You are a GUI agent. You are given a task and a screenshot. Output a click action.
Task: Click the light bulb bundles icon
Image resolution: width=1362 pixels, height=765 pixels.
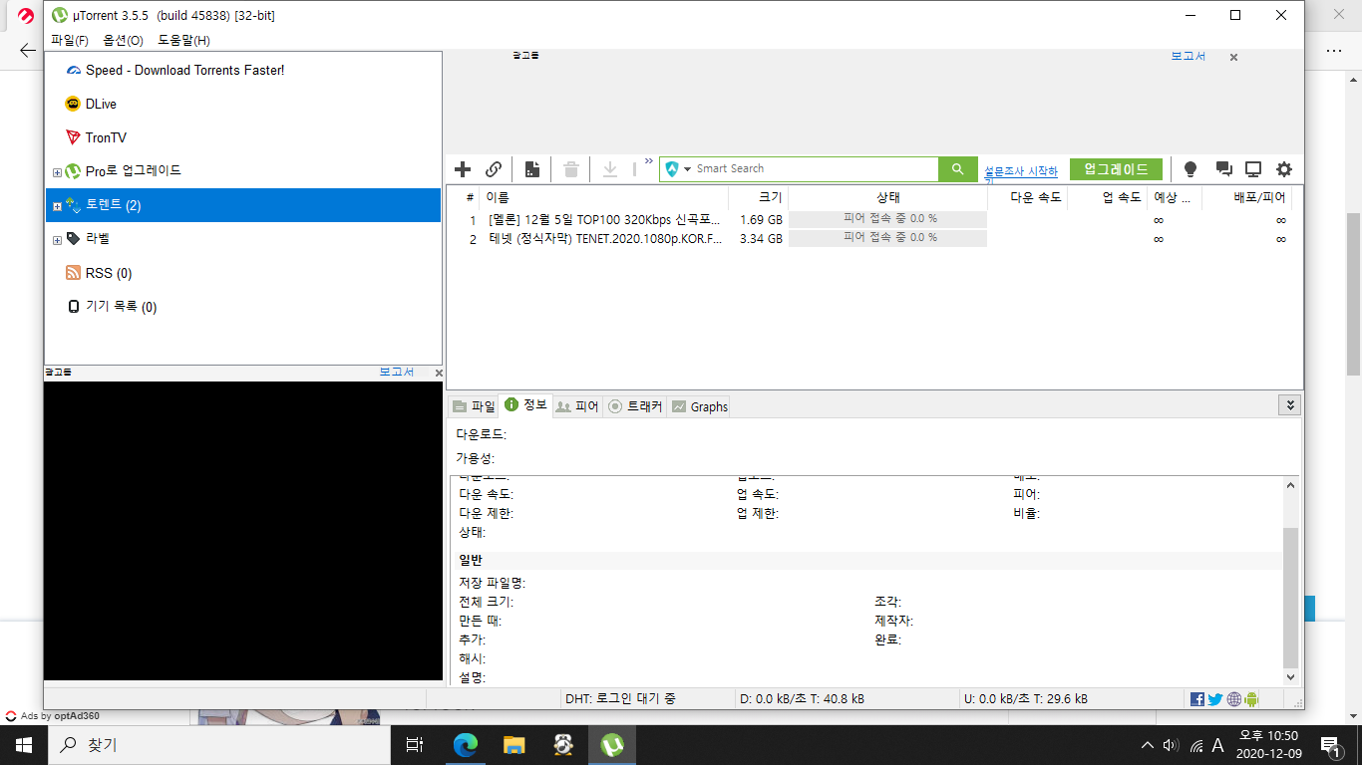click(1190, 169)
